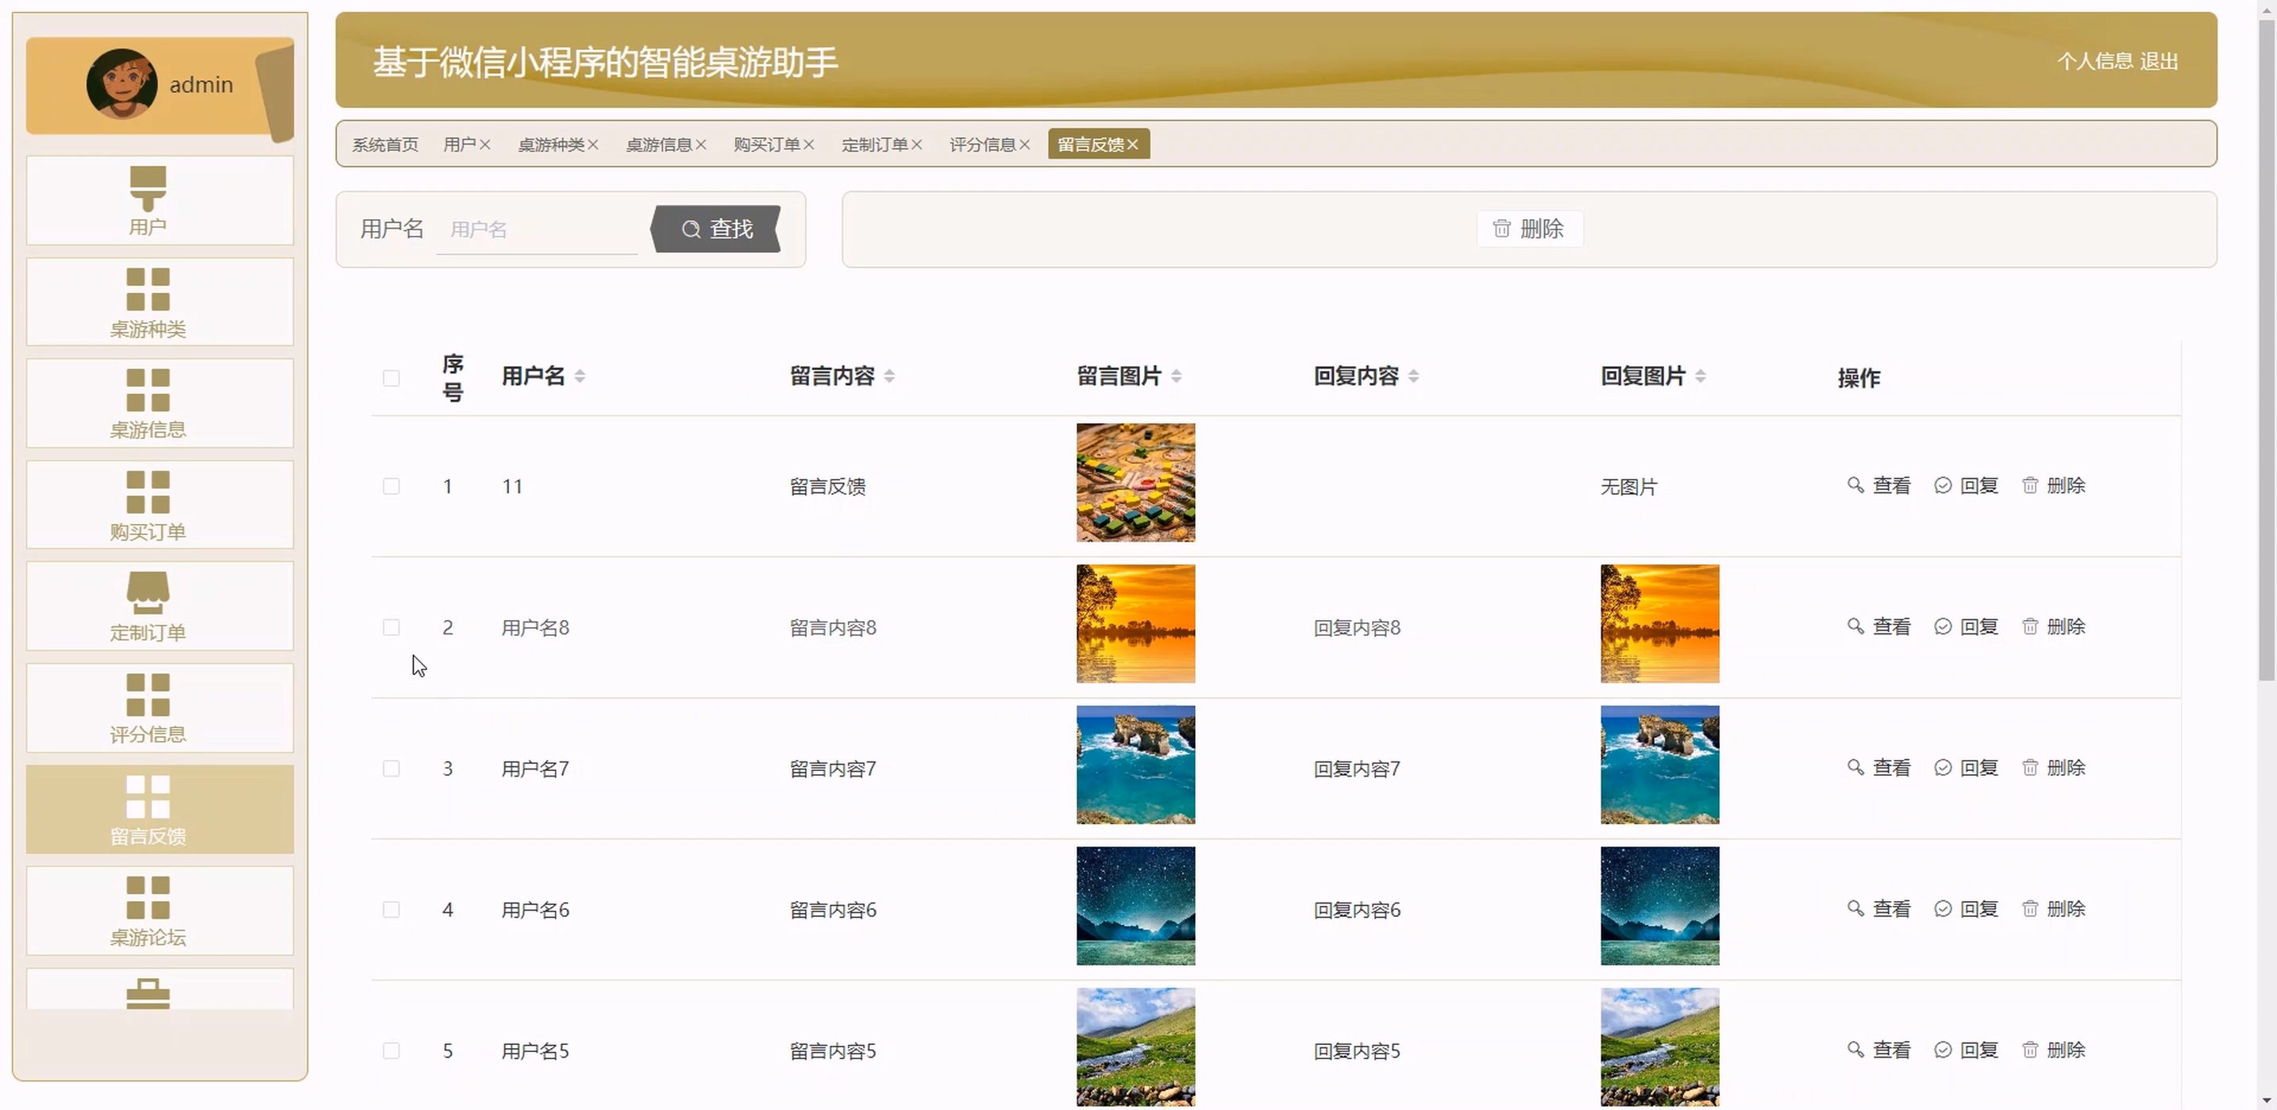Click the 定制订单 shop icon
Screen dimensions: 2277x1110
[x=148, y=592]
